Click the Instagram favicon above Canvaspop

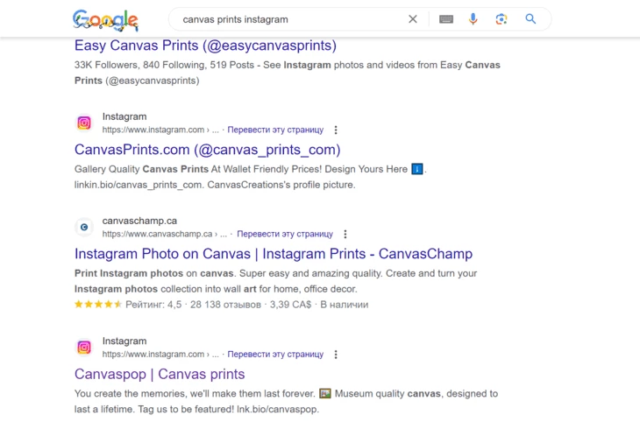(x=84, y=348)
